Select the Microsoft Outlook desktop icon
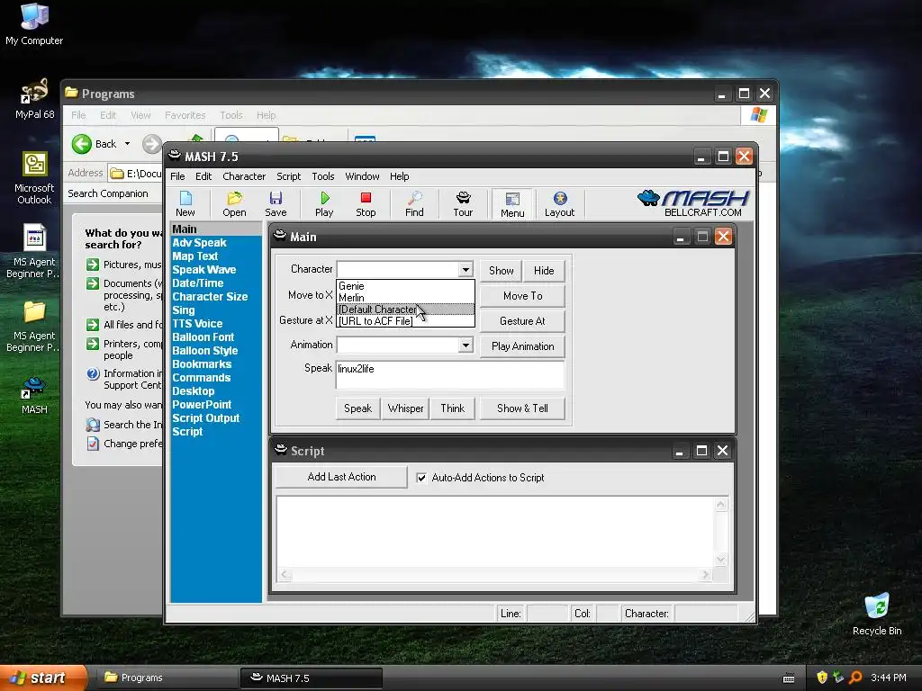922x691 pixels. pyautogui.click(x=35, y=178)
